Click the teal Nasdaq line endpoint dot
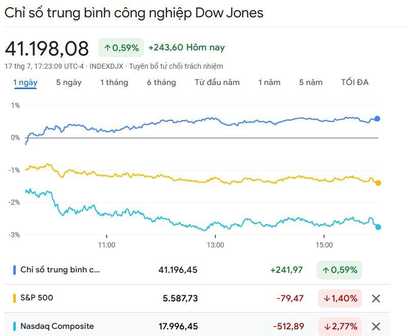Viewport: 407px width, 336px height. [x=378, y=227]
